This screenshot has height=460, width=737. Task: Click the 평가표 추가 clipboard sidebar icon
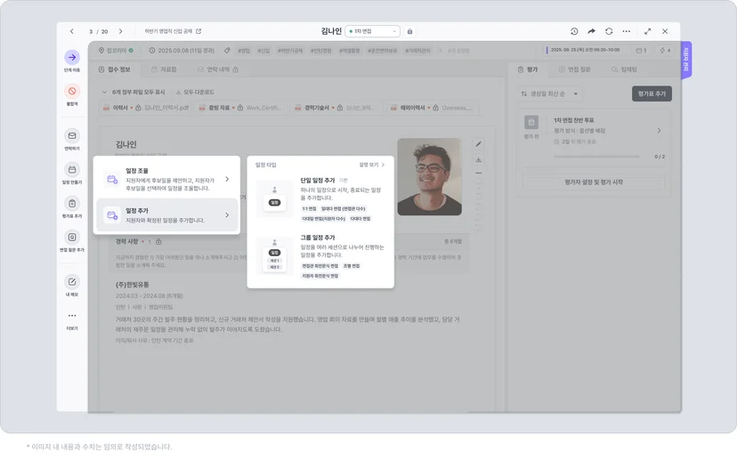(72, 204)
